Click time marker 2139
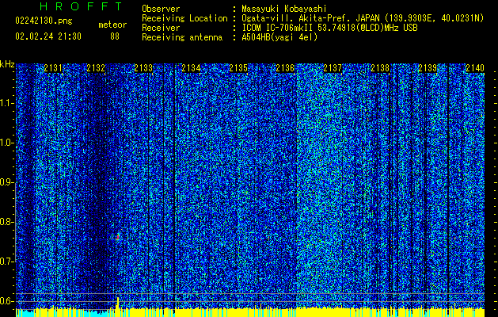The image size is (498, 317). (x=428, y=68)
